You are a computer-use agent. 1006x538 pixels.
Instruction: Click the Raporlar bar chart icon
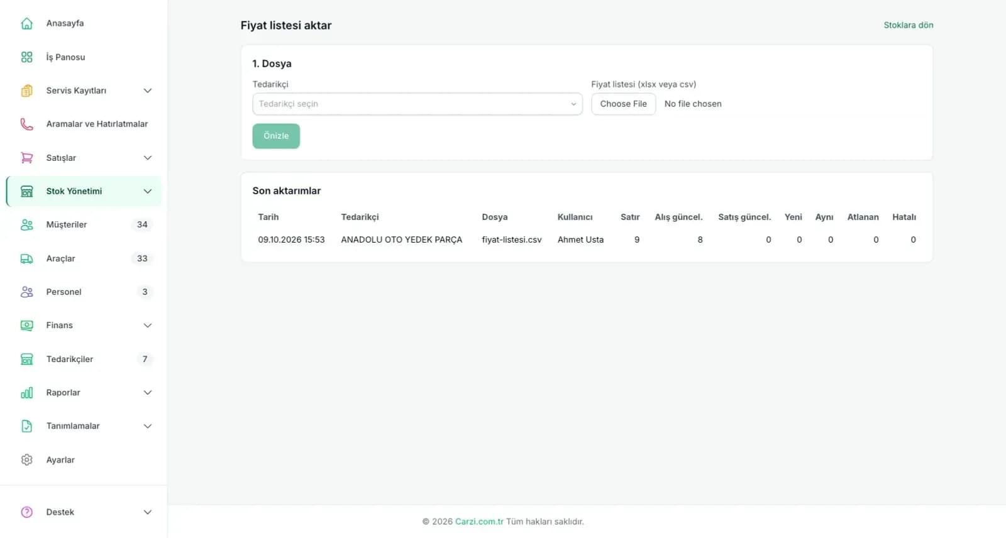tap(26, 392)
